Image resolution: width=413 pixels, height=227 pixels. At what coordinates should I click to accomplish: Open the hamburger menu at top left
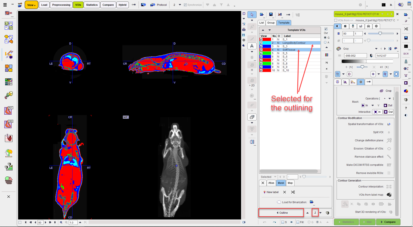point(5,5)
